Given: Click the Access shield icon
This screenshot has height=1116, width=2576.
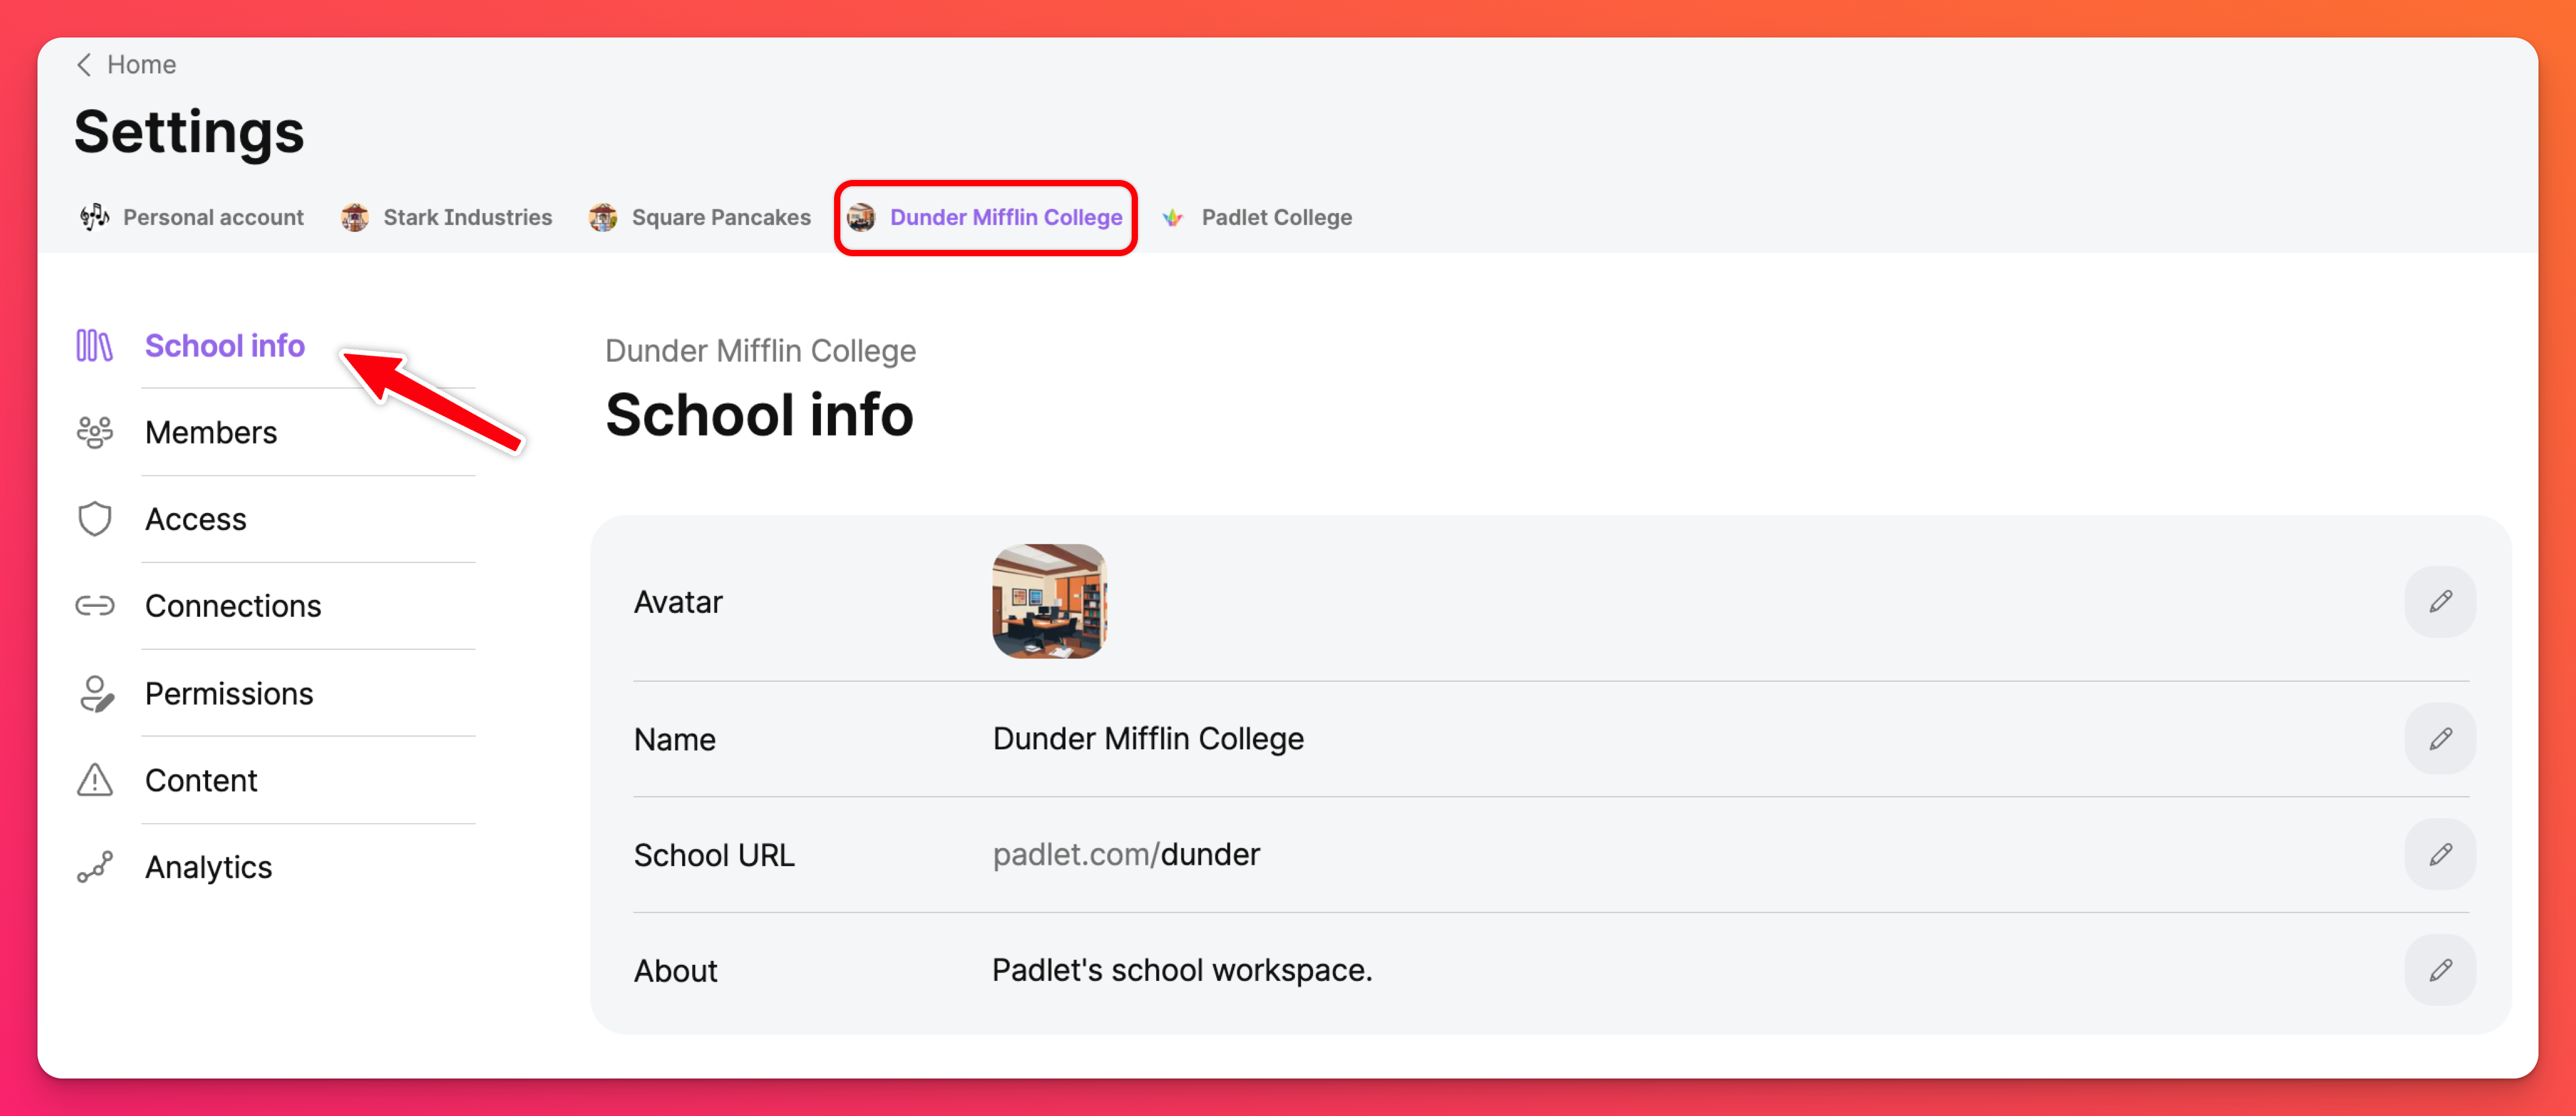Looking at the screenshot, I should pyautogui.click(x=95, y=519).
